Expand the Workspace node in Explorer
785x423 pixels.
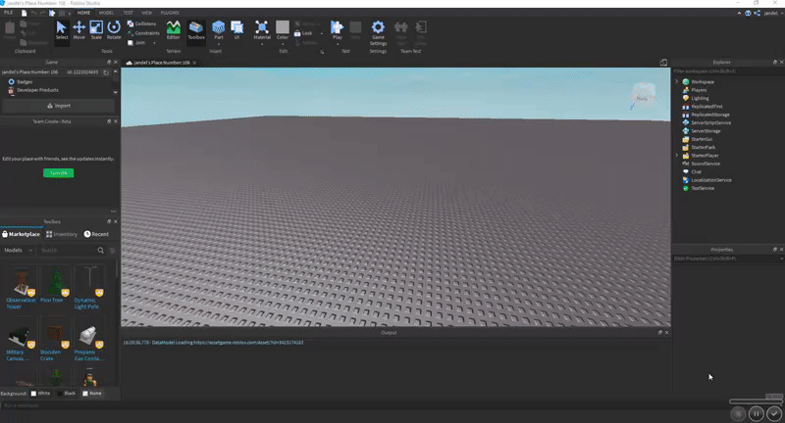pos(677,82)
